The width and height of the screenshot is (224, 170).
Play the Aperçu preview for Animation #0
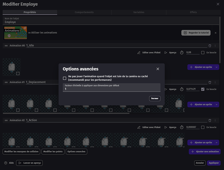[x=166, y=53]
